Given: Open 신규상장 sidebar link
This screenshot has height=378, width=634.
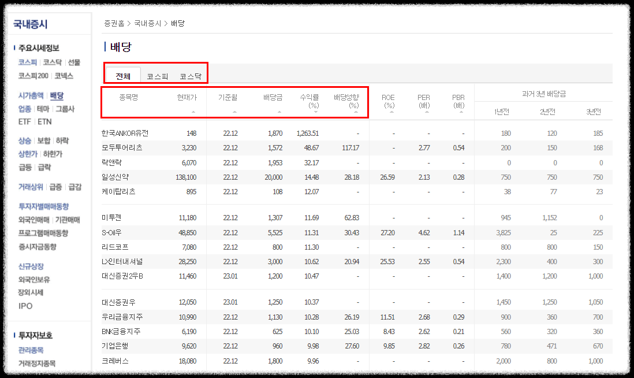Looking at the screenshot, I should coord(31,266).
